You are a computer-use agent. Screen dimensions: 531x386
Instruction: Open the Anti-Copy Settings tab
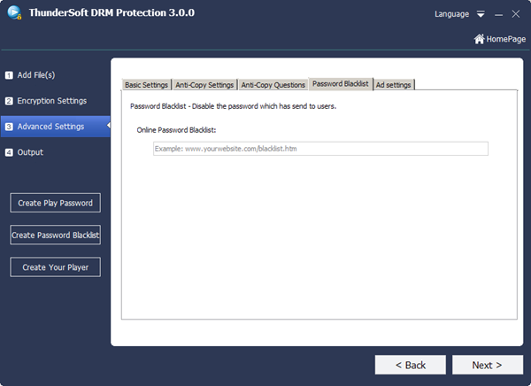click(204, 85)
